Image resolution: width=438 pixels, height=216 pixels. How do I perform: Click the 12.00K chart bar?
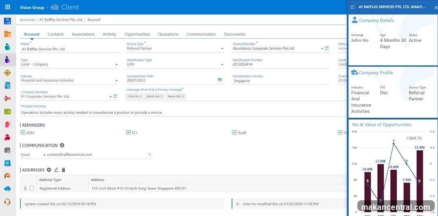[x=380, y=188]
